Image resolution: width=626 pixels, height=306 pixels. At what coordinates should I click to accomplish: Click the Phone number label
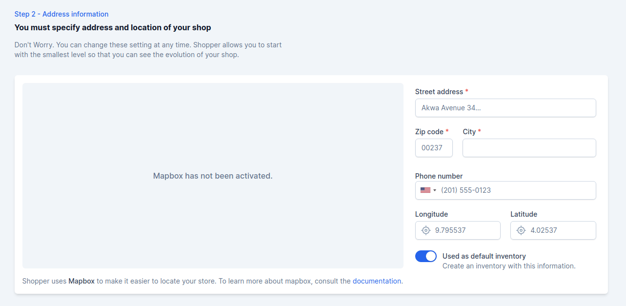coord(439,176)
